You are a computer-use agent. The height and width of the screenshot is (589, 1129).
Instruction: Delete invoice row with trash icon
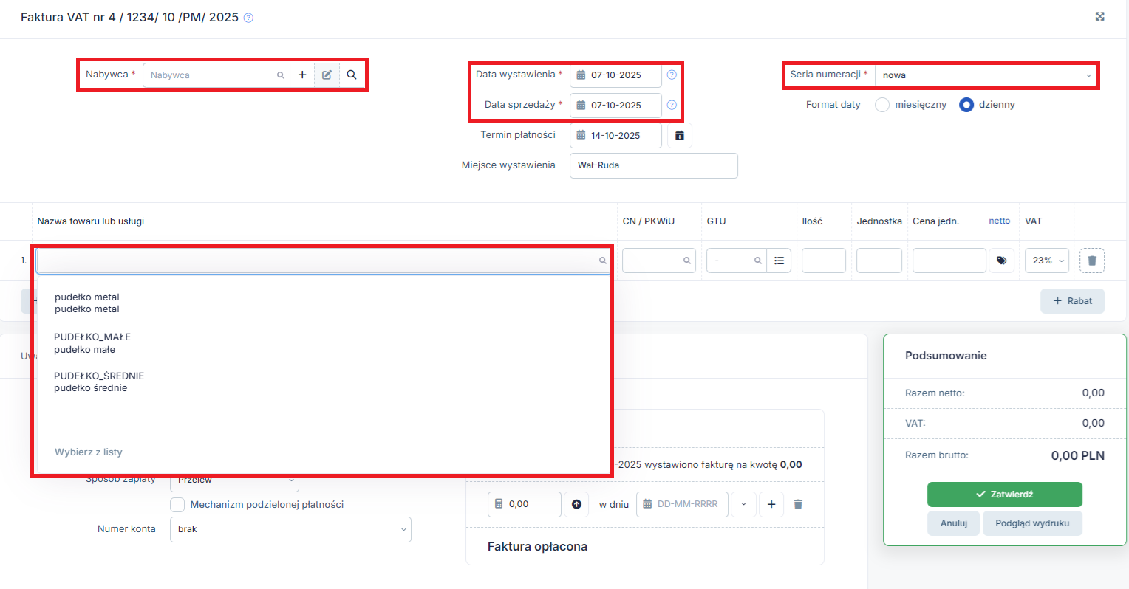point(1092,261)
